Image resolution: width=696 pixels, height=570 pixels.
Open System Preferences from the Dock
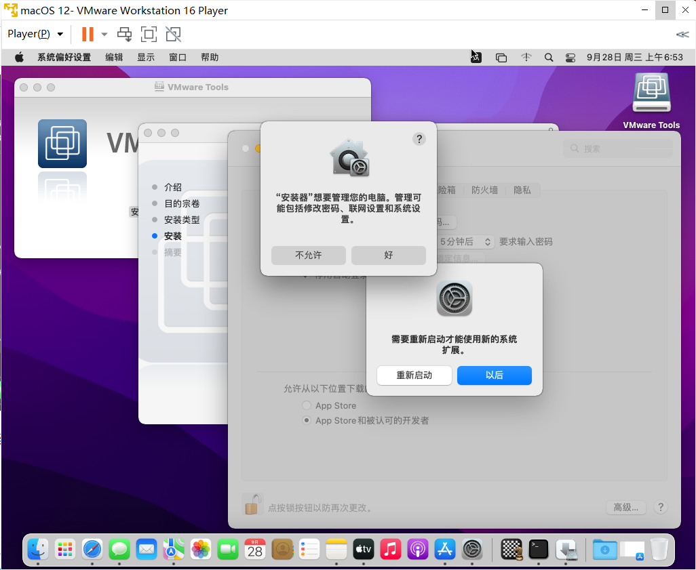[472, 549]
